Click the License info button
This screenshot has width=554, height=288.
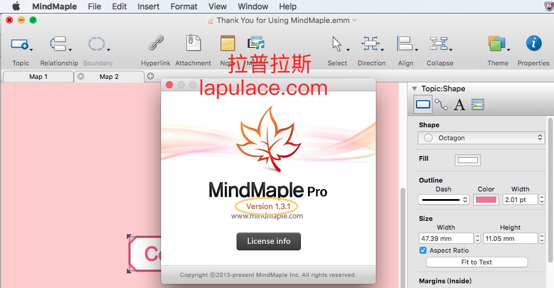(x=268, y=241)
